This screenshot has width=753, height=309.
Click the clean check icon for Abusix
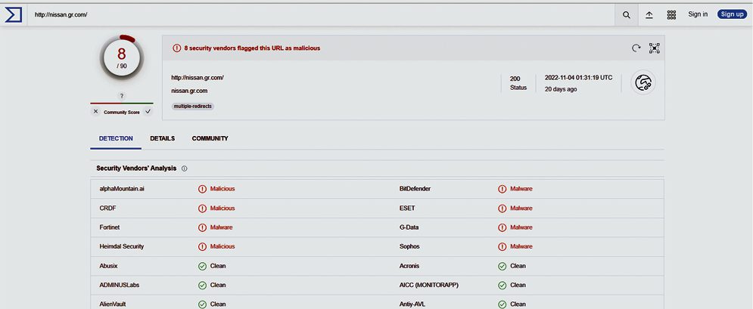tap(202, 266)
